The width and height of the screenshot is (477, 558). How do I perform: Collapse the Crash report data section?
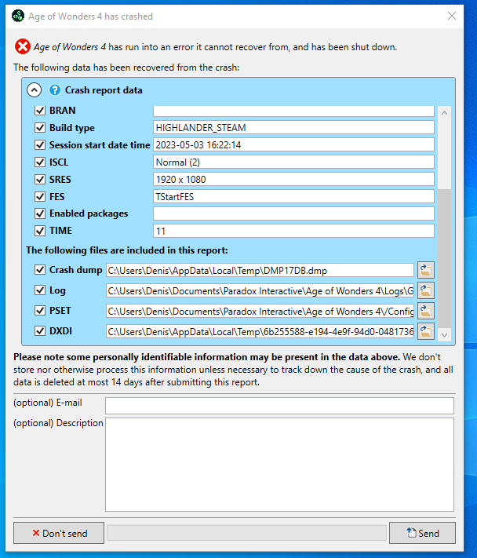point(35,90)
